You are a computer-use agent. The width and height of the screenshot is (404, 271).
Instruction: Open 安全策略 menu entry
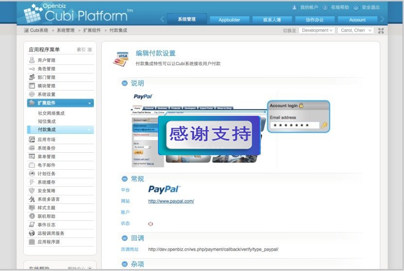(60, 191)
